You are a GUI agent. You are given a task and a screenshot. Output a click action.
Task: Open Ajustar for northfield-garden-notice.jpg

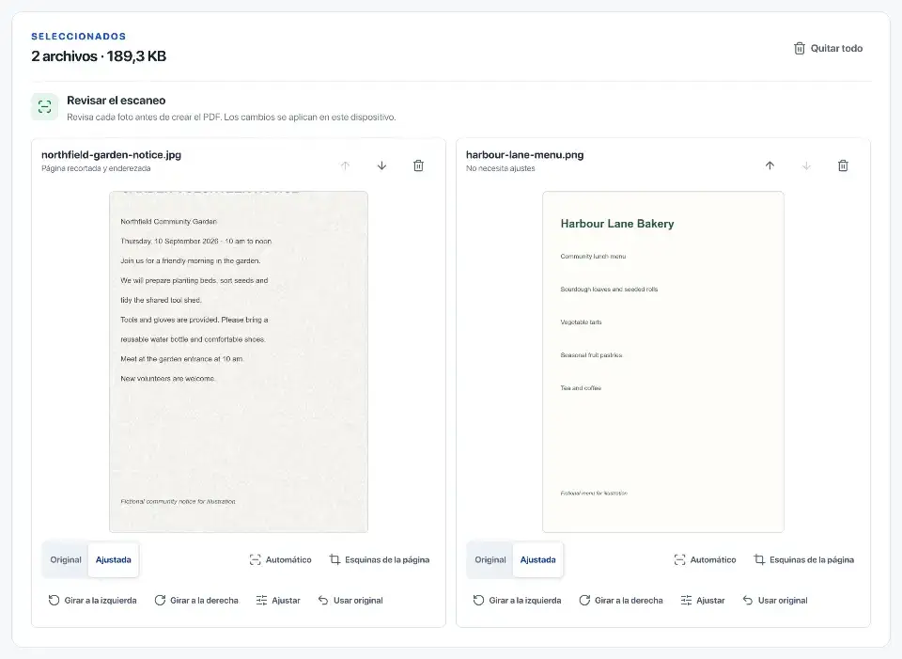(278, 601)
